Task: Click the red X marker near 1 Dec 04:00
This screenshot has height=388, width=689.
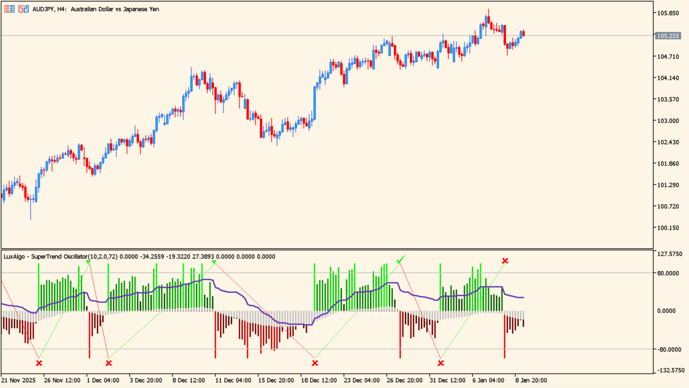Action: 109,363
